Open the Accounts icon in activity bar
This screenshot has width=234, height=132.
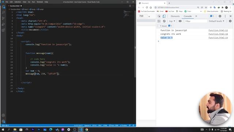3,115
